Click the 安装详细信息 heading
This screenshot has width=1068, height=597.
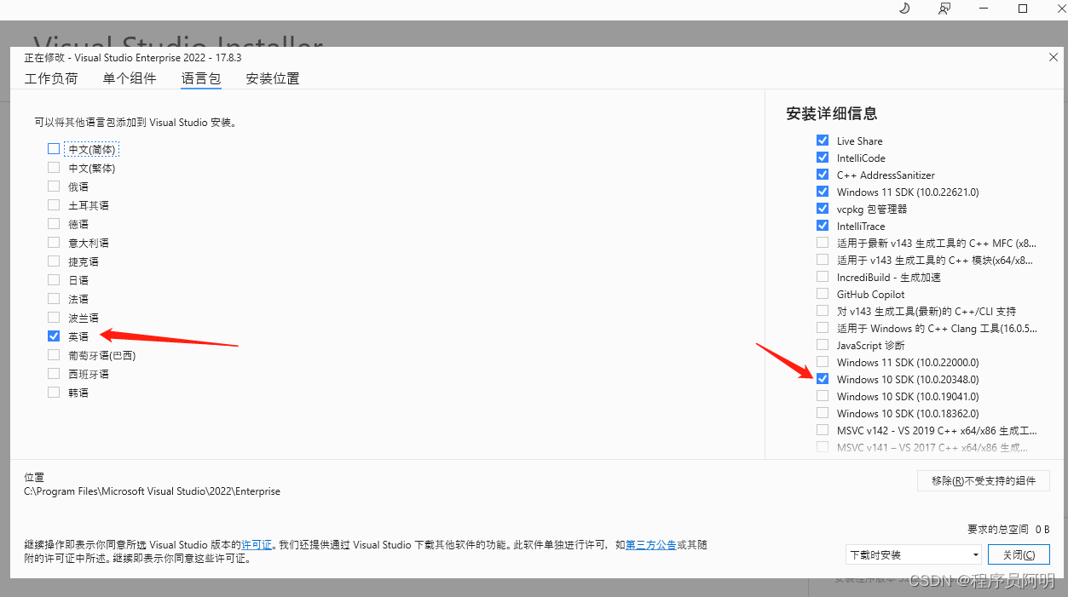point(832,113)
